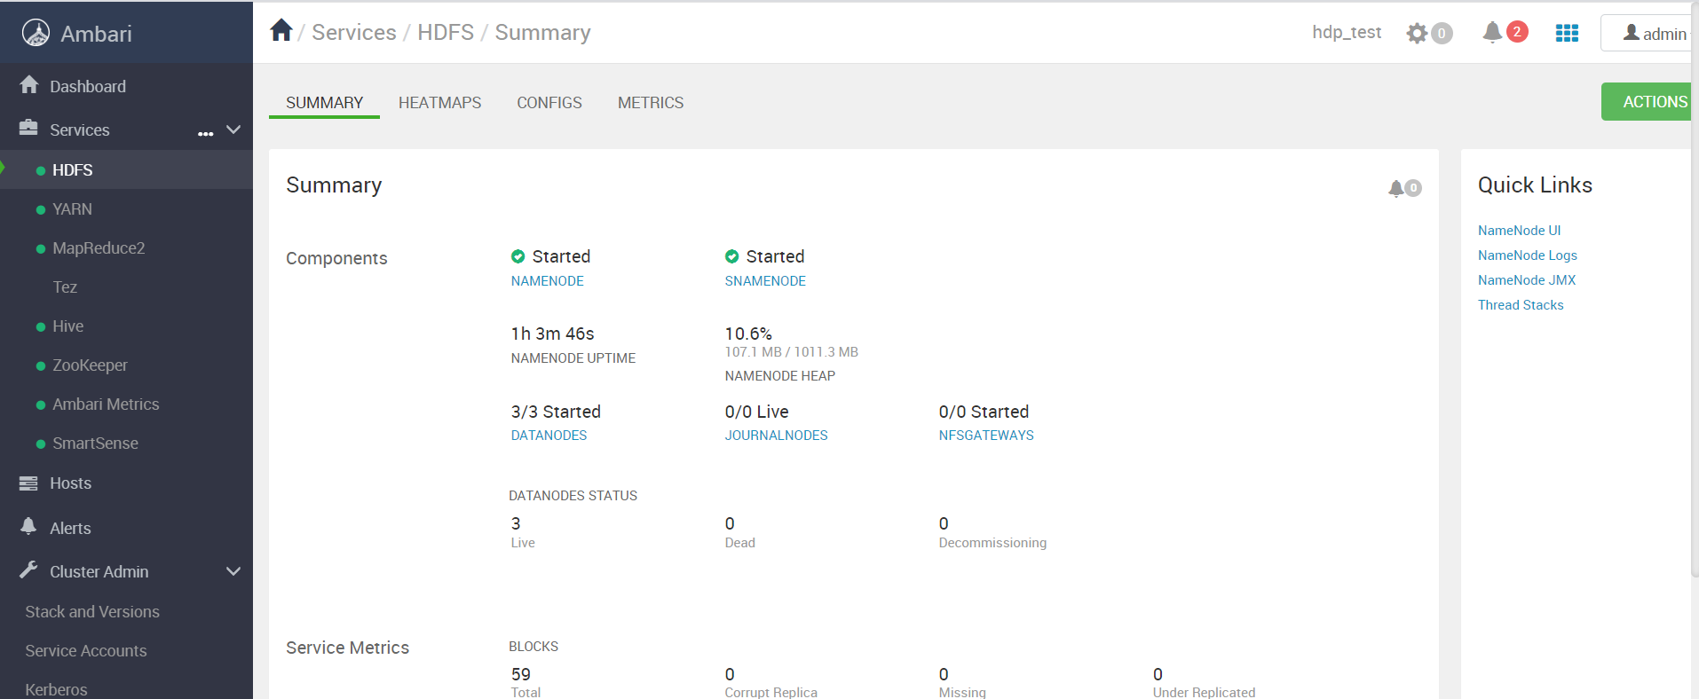
Task: Click green status dot beside Hive
Action: 41,326
